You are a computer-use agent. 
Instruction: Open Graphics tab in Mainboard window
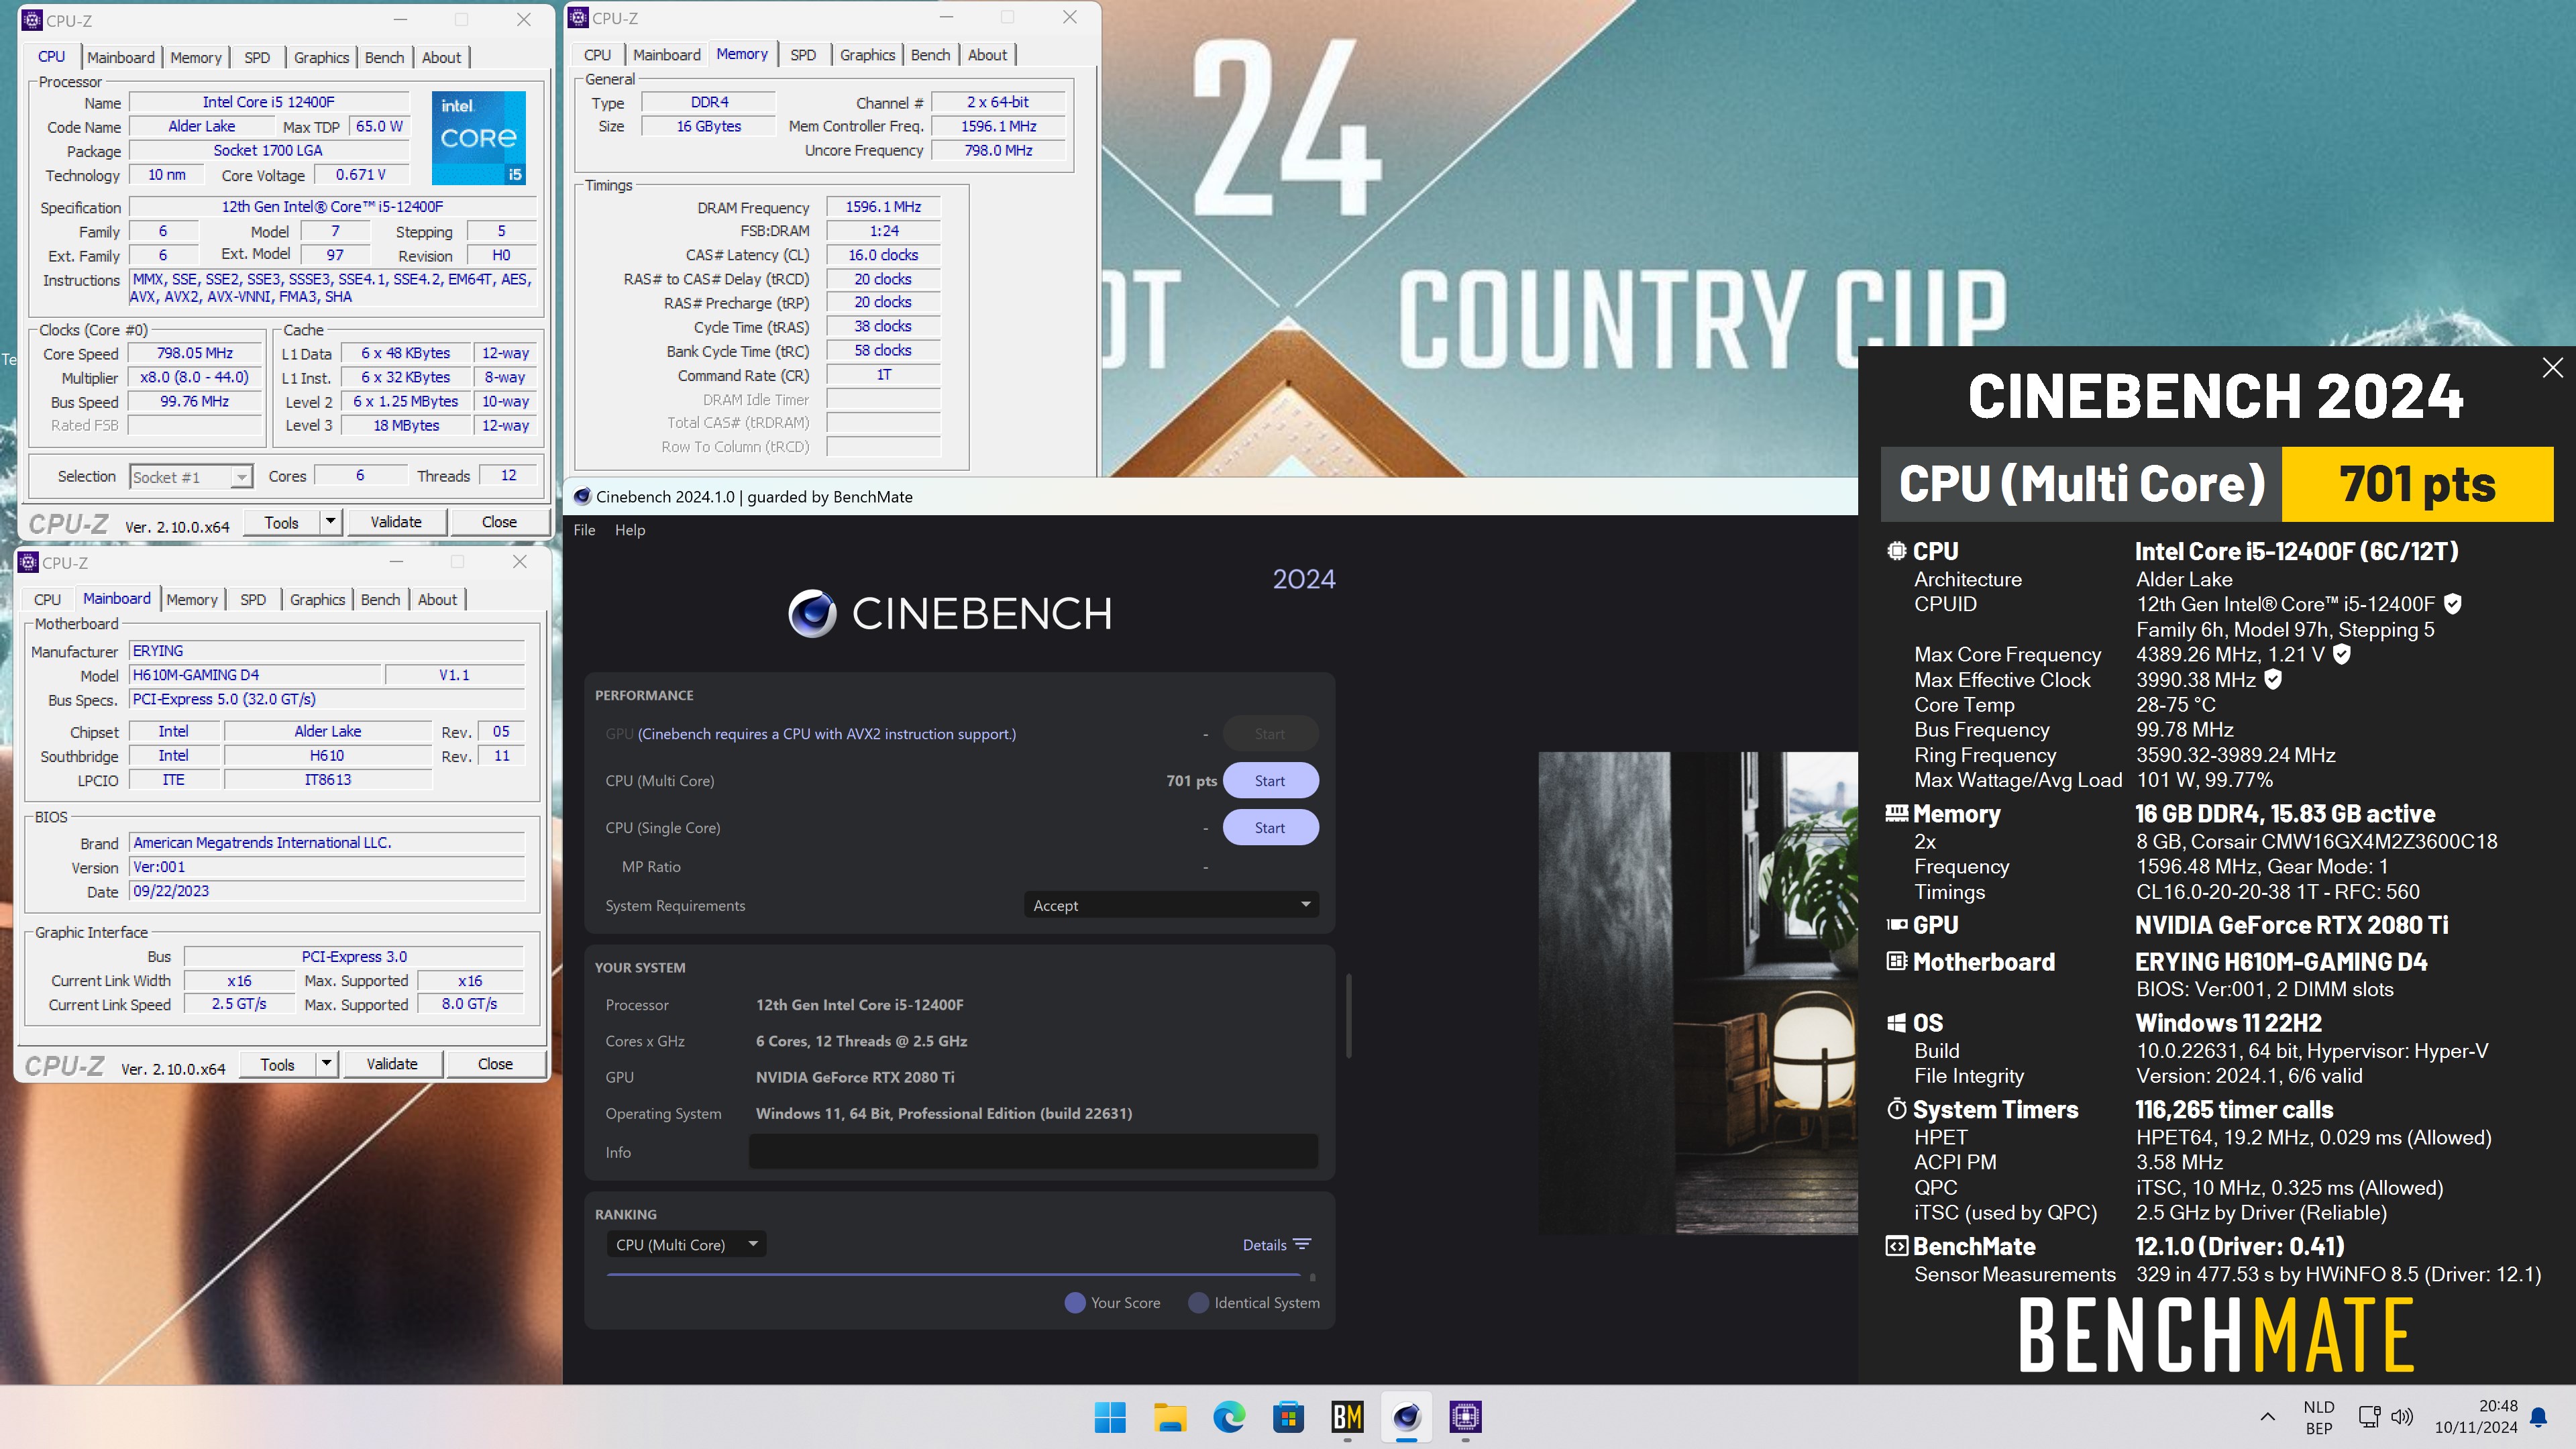tap(317, 599)
